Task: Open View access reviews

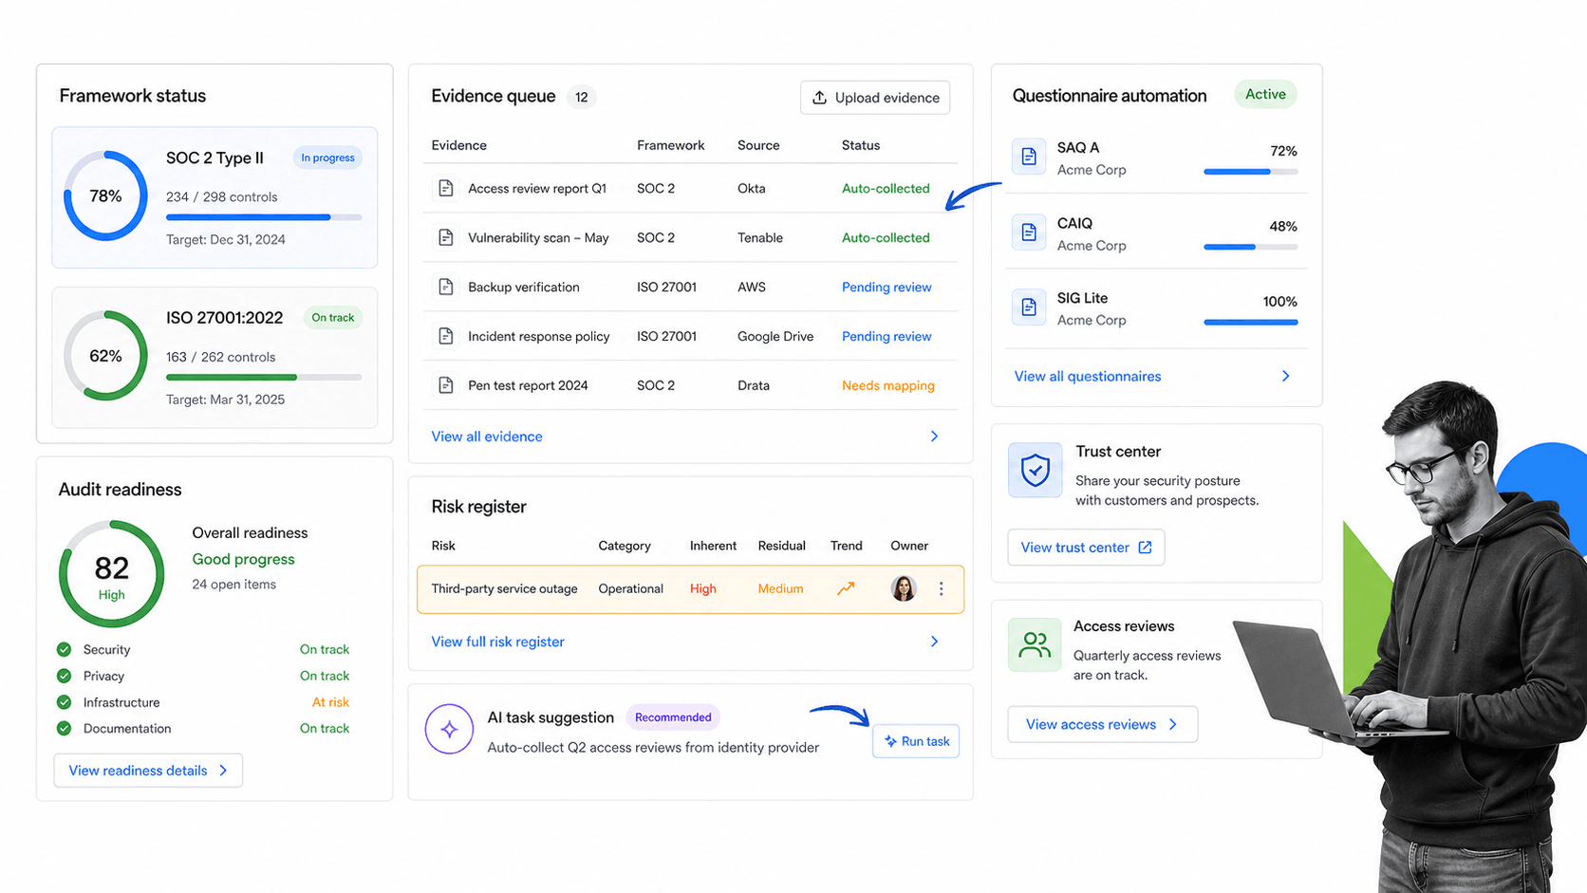Action: pyautogui.click(x=1102, y=724)
